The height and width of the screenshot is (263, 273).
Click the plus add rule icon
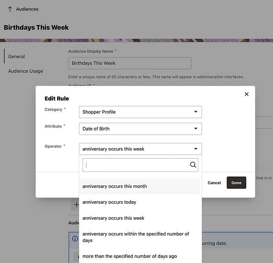click(76, 205)
